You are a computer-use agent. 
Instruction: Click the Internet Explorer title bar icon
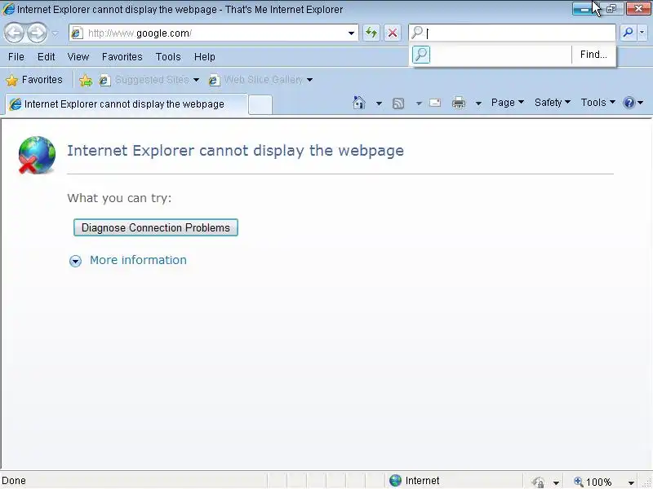(8, 9)
